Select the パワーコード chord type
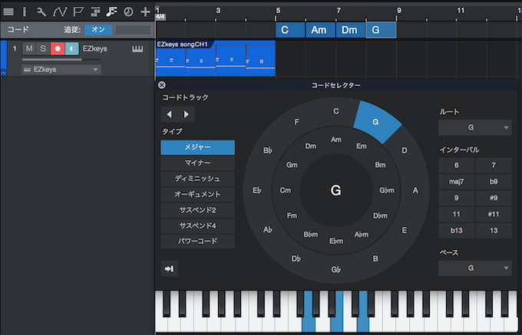Viewport: 522px width, 335px height. 198,241
